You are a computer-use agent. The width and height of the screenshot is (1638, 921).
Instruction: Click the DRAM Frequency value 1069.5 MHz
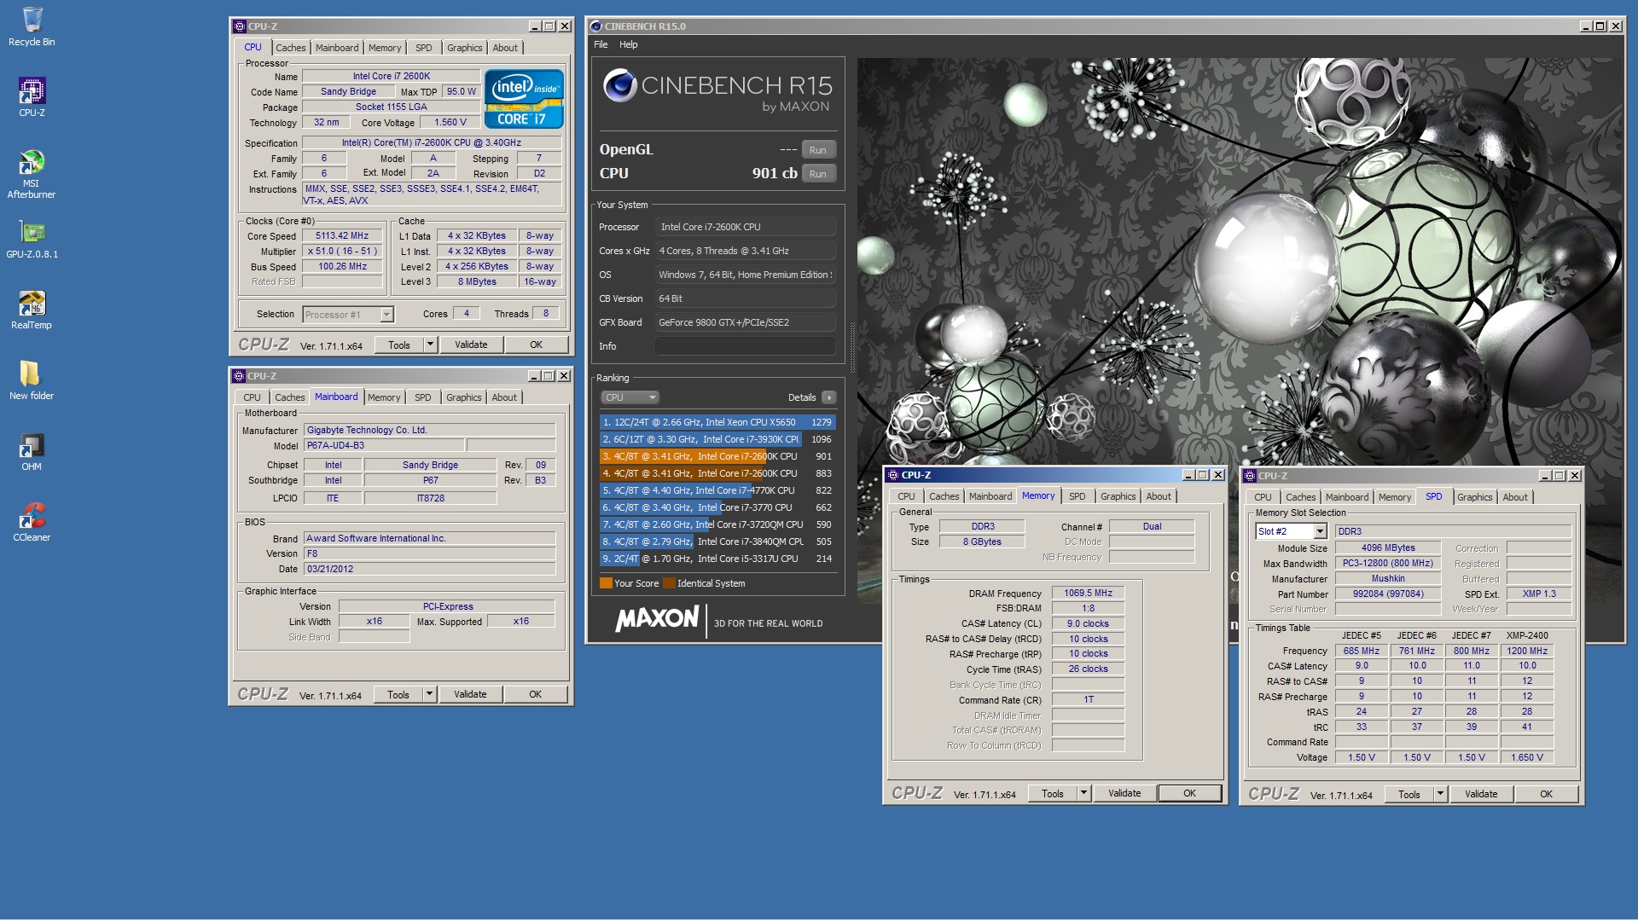[x=1088, y=594]
